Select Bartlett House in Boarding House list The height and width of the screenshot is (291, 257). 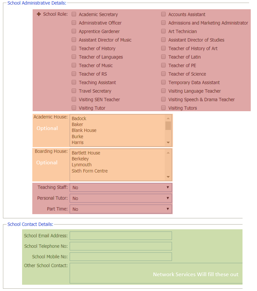click(x=86, y=153)
